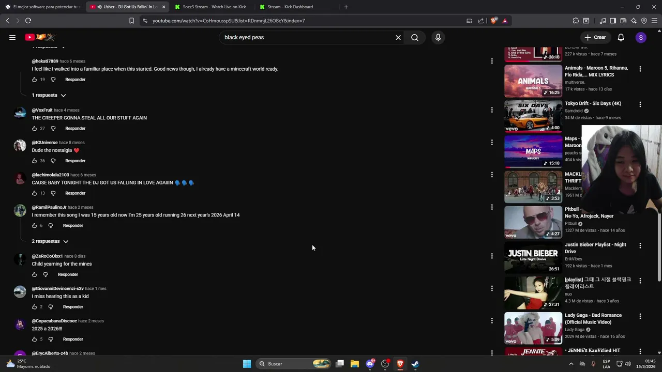The height and width of the screenshot is (372, 662).
Task: Close the Usher YouTube tab
Action: (163, 7)
